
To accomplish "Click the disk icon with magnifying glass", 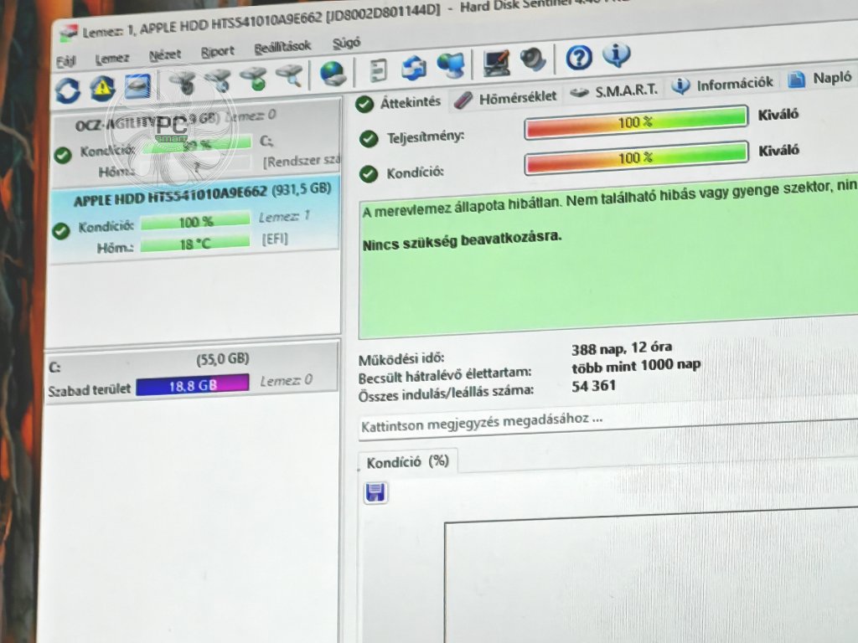I will click(x=289, y=76).
